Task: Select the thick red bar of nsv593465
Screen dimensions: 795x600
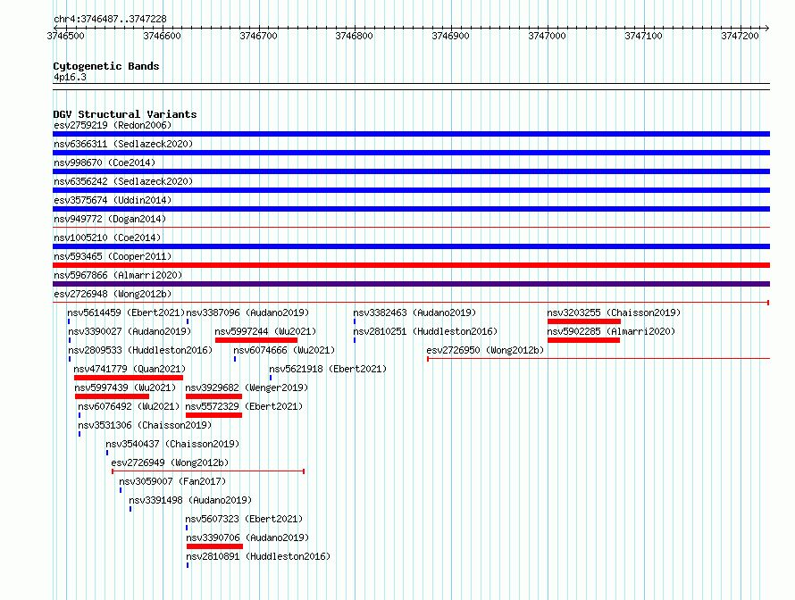Action: 411,265
